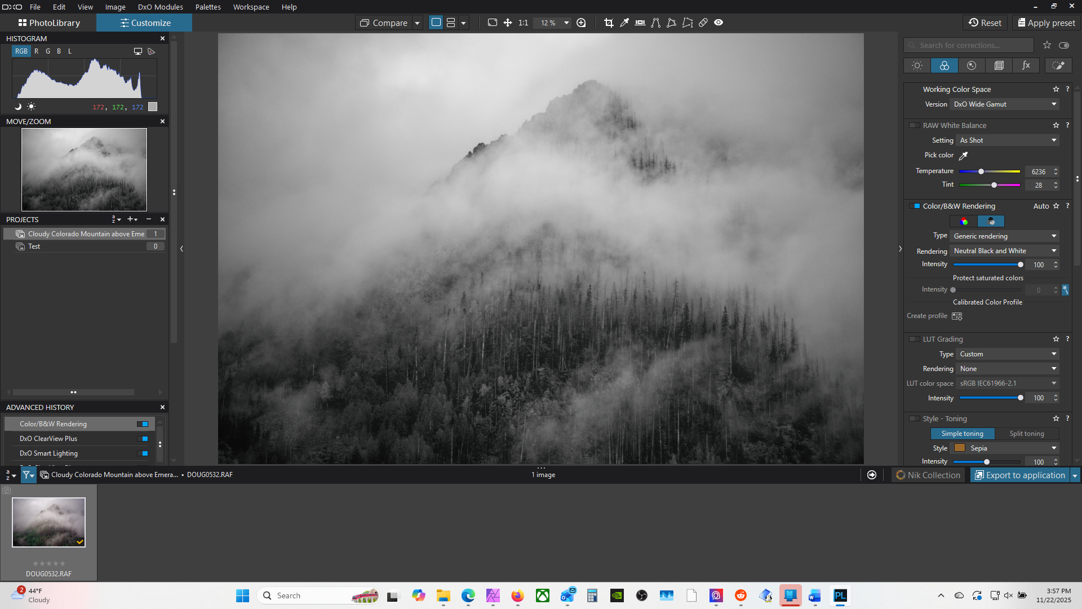Turn off Color/B&W Rendering toggle
Screen dimensions: 1082x609
(914, 206)
